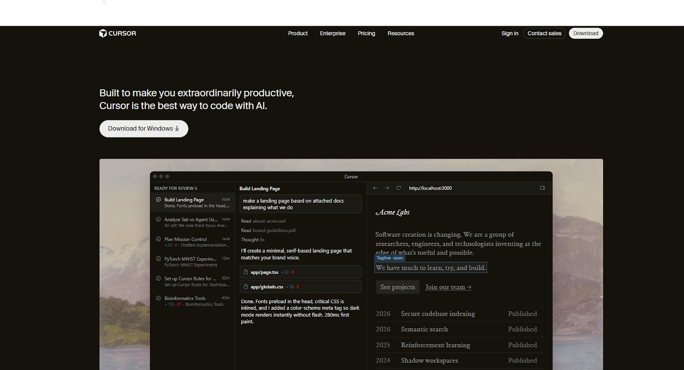Open the Enterprise nav item
This screenshot has height=370, width=684.
333,33
